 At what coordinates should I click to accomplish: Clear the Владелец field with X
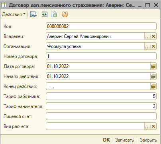pos(153,36)
